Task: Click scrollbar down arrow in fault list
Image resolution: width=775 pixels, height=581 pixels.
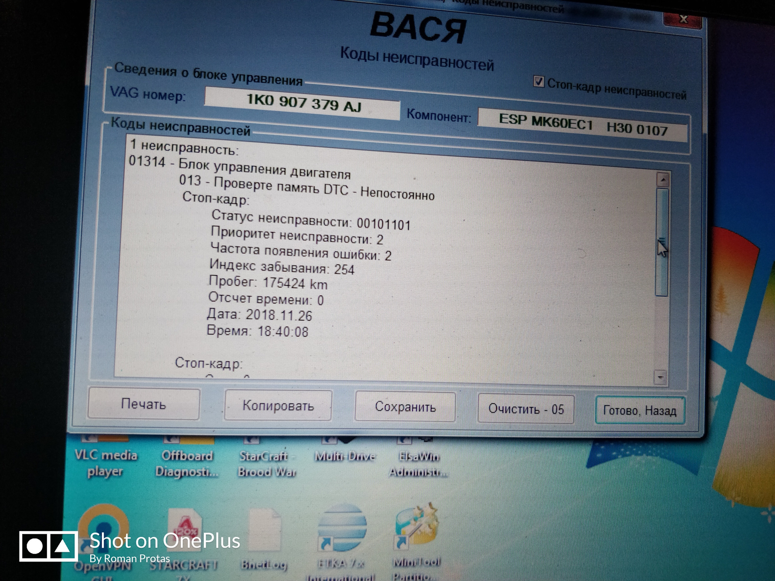Action: tap(660, 378)
